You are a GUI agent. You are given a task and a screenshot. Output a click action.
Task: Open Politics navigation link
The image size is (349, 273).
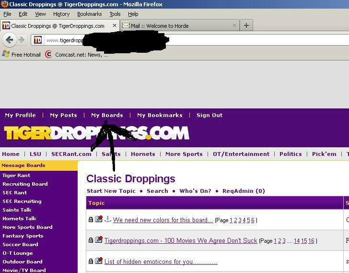(x=291, y=154)
